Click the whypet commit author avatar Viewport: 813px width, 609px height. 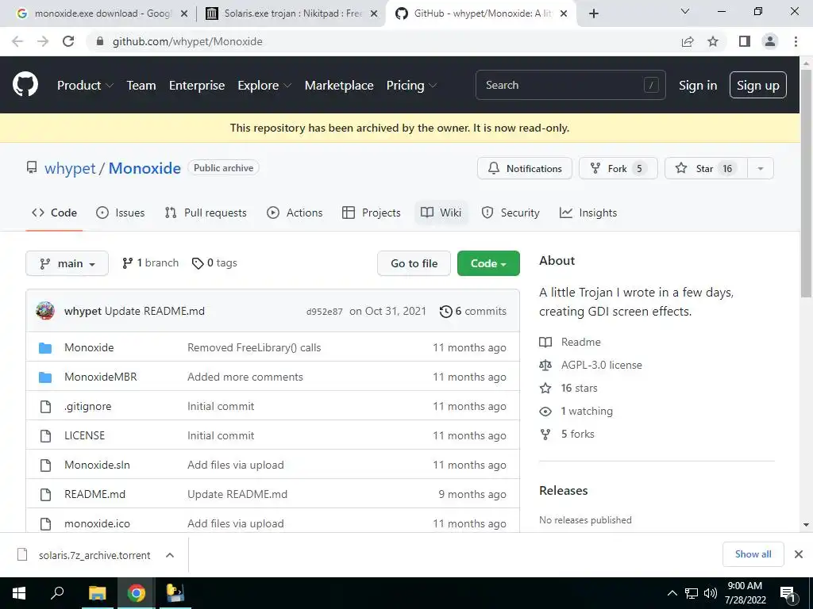pos(45,311)
